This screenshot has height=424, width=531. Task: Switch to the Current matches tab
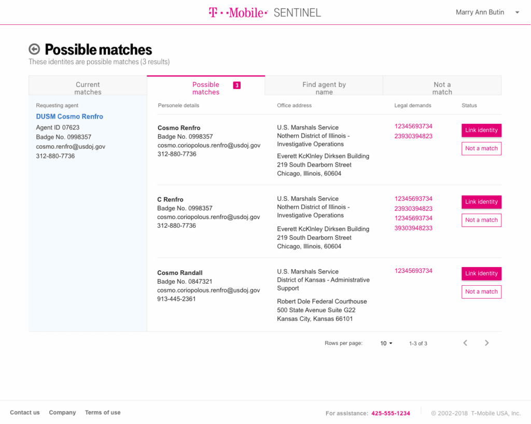coord(88,88)
